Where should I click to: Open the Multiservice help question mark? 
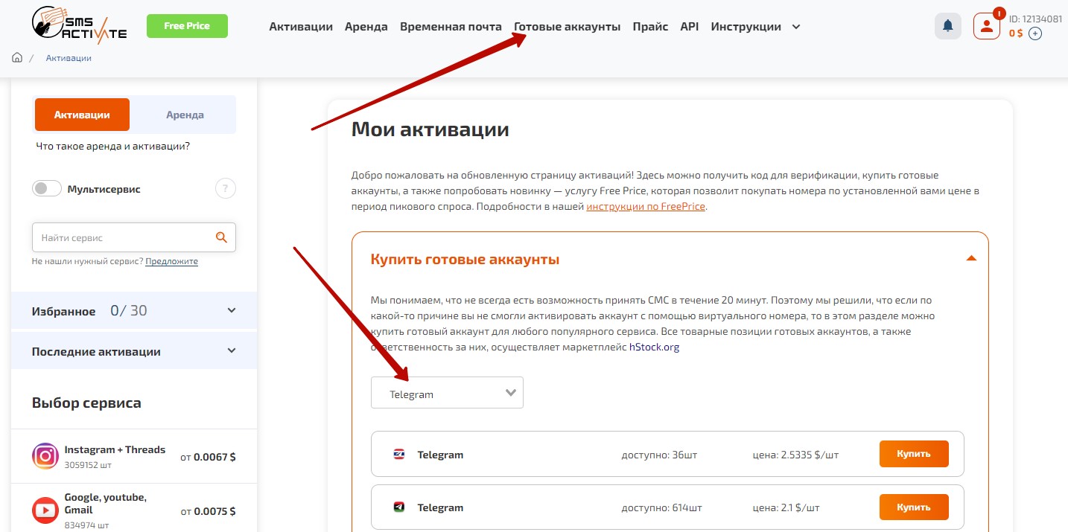click(x=225, y=189)
